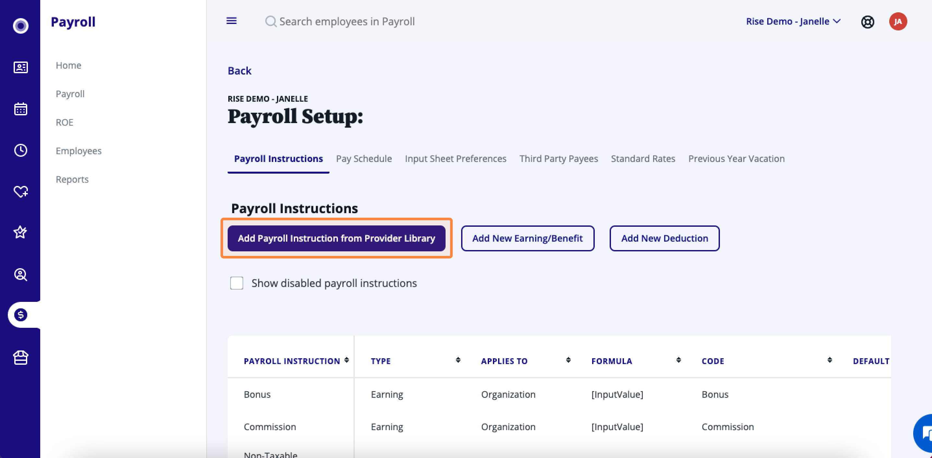Click Add Payroll Instruction from Provider Library
The width and height of the screenshot is (932, 458).
336,238
